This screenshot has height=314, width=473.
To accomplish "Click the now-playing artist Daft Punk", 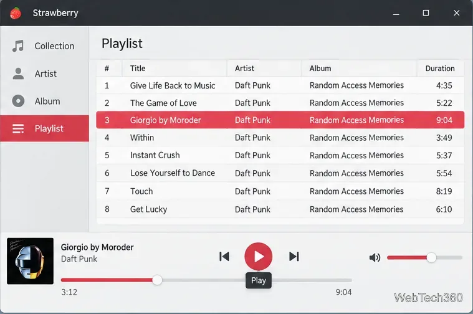I will (x=79, y=259).
